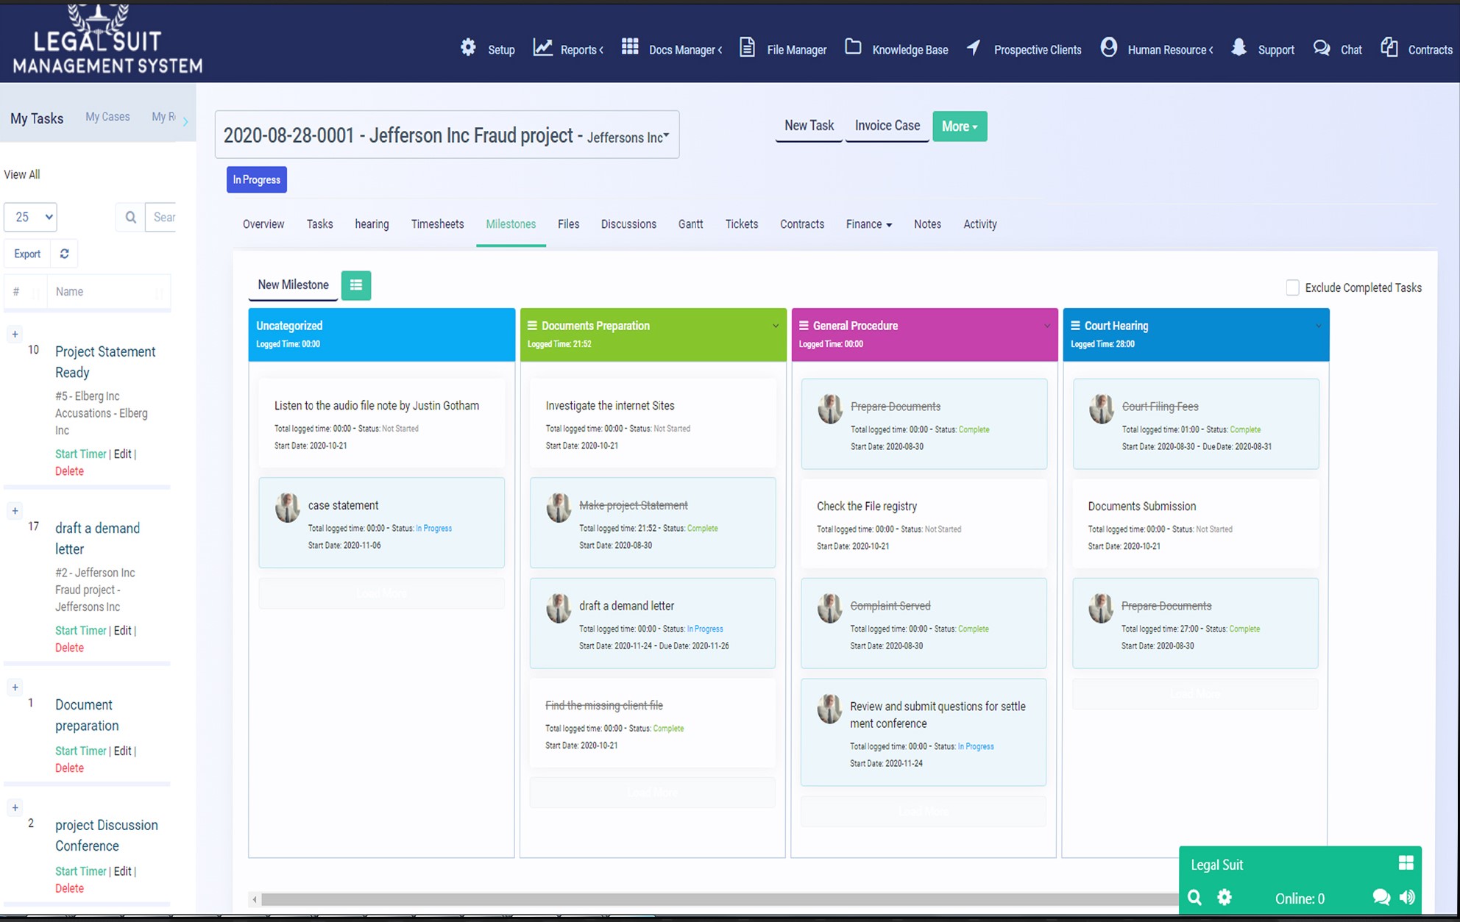This screenshot has height=922, width=1460.
Task: Open the Timesheets tab
Action: point(437,224)
